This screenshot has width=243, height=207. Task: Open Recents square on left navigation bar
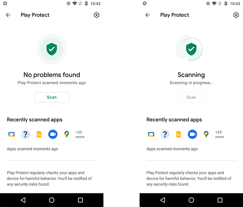click(x=80, y=200)
